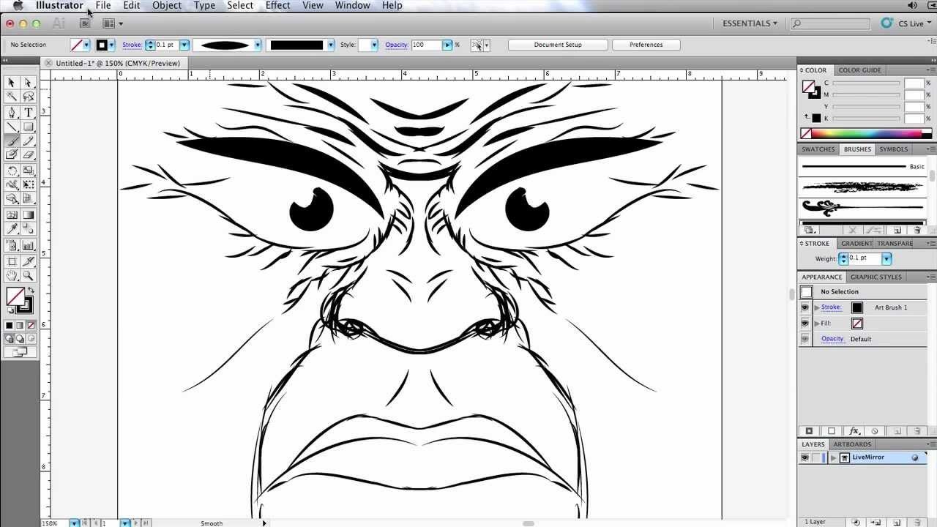
Task: Expand the LiveMirror layer disclosure triangle
Action: tap(833, 457)
